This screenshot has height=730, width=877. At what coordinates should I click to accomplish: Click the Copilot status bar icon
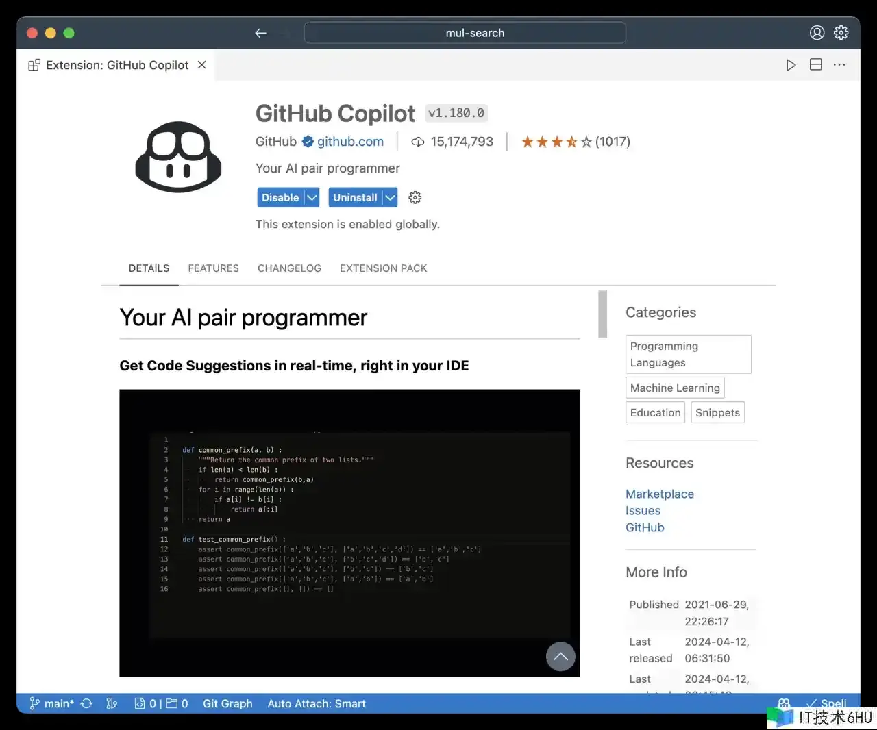click(x=784, y=703)
